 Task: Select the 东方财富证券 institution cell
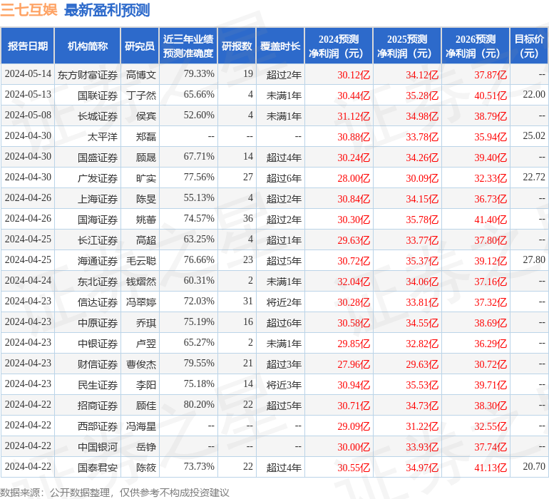(88, 75)
